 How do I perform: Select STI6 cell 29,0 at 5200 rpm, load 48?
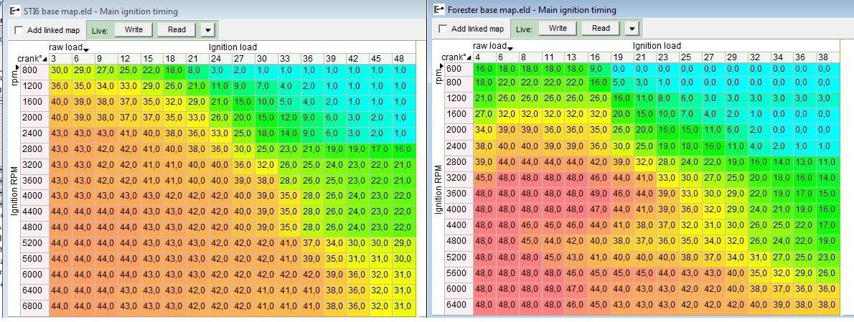point(403,243)
